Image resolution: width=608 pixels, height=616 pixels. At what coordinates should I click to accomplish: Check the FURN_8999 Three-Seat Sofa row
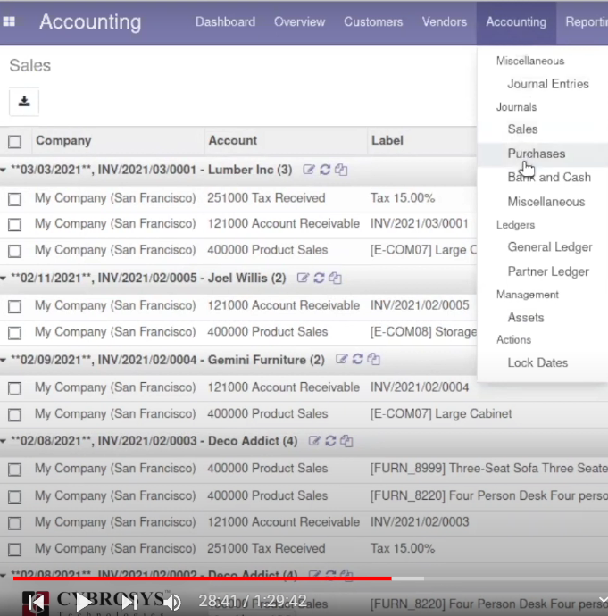tap(15, 469)
